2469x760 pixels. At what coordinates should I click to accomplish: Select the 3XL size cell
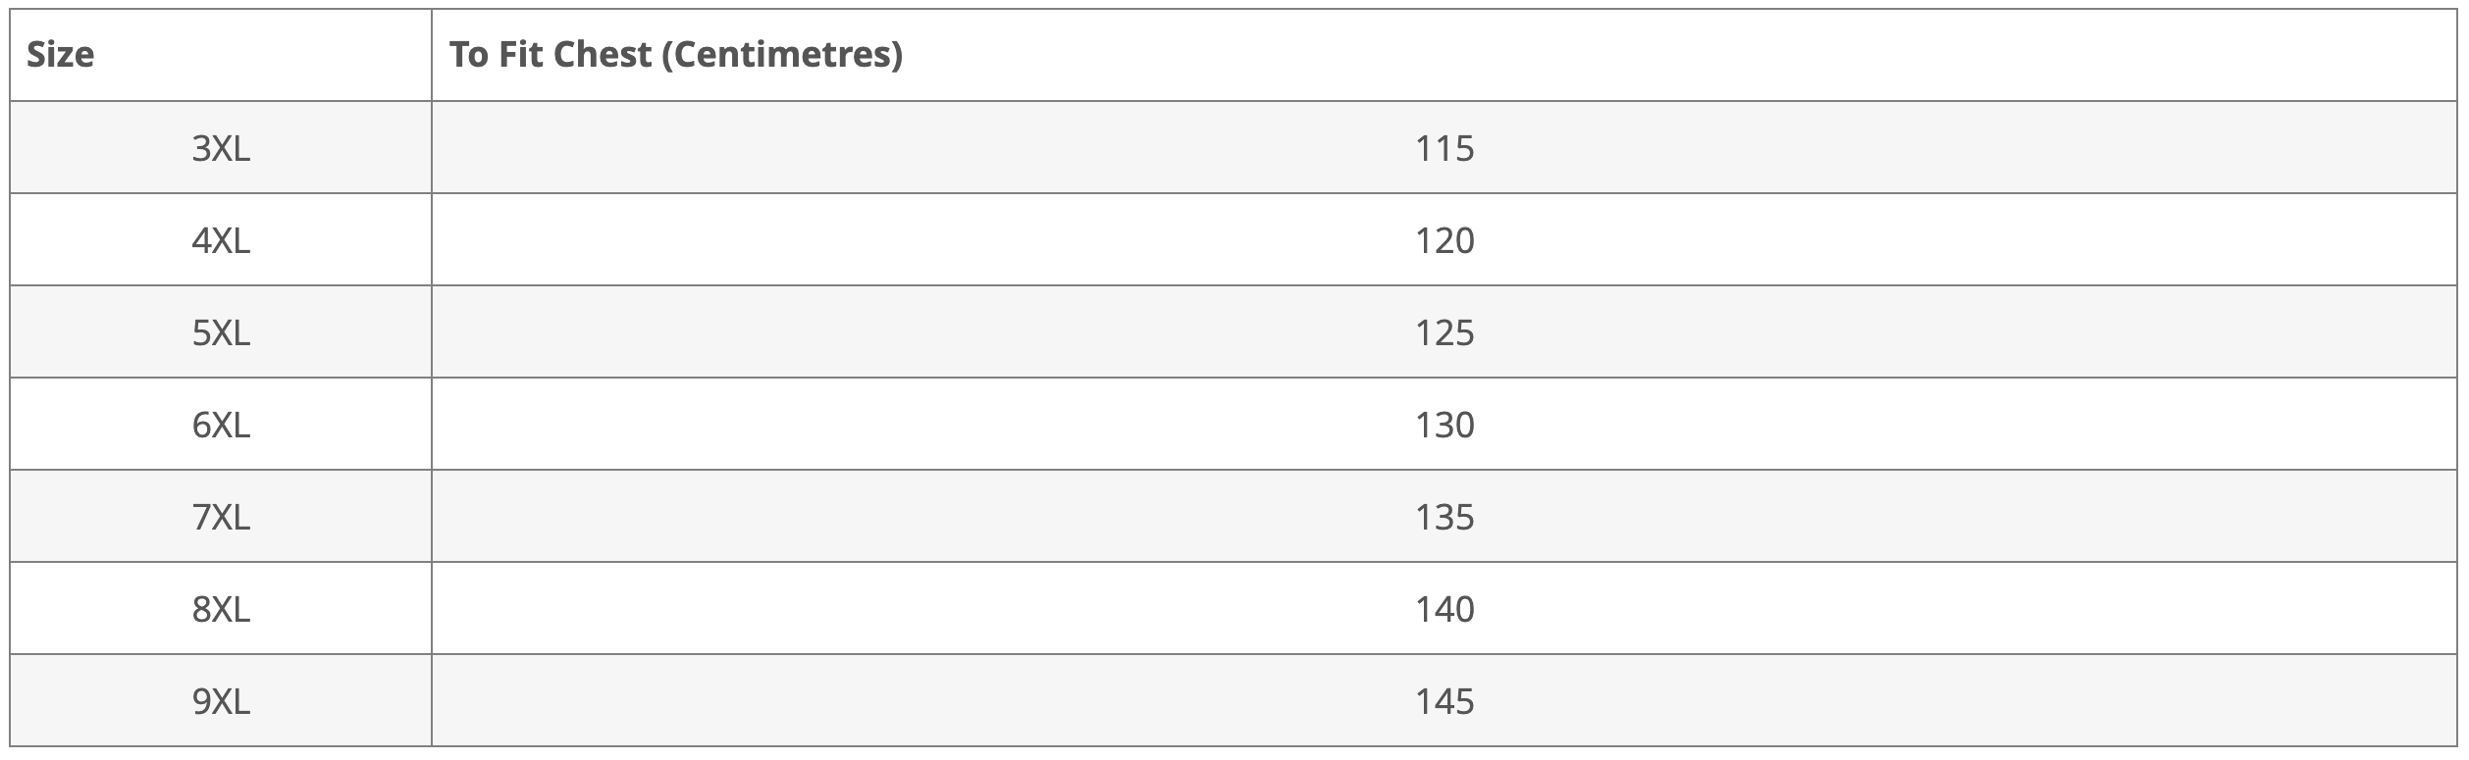[x=221, y=147]
